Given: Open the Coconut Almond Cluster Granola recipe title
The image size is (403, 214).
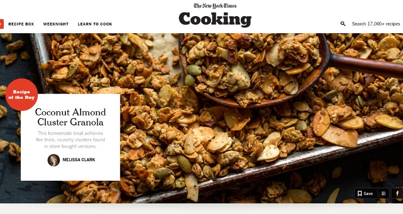Looking at the screenshot, I should pyautogui.click(x=71, y=117).
